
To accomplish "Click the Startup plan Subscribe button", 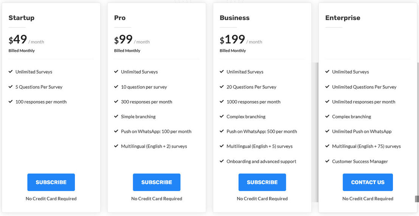I will click(51, 182).
